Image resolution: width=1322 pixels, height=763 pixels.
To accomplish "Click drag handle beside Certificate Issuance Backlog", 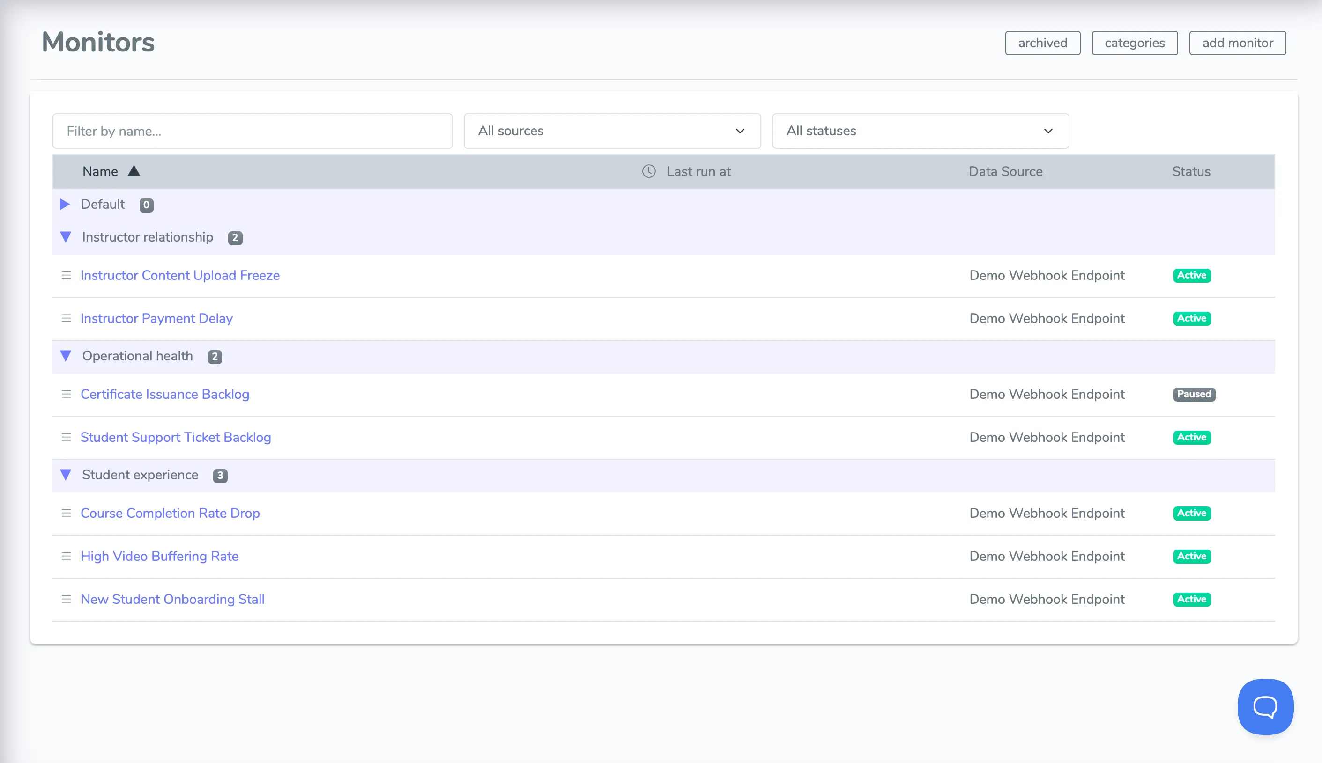I will 66,394.
